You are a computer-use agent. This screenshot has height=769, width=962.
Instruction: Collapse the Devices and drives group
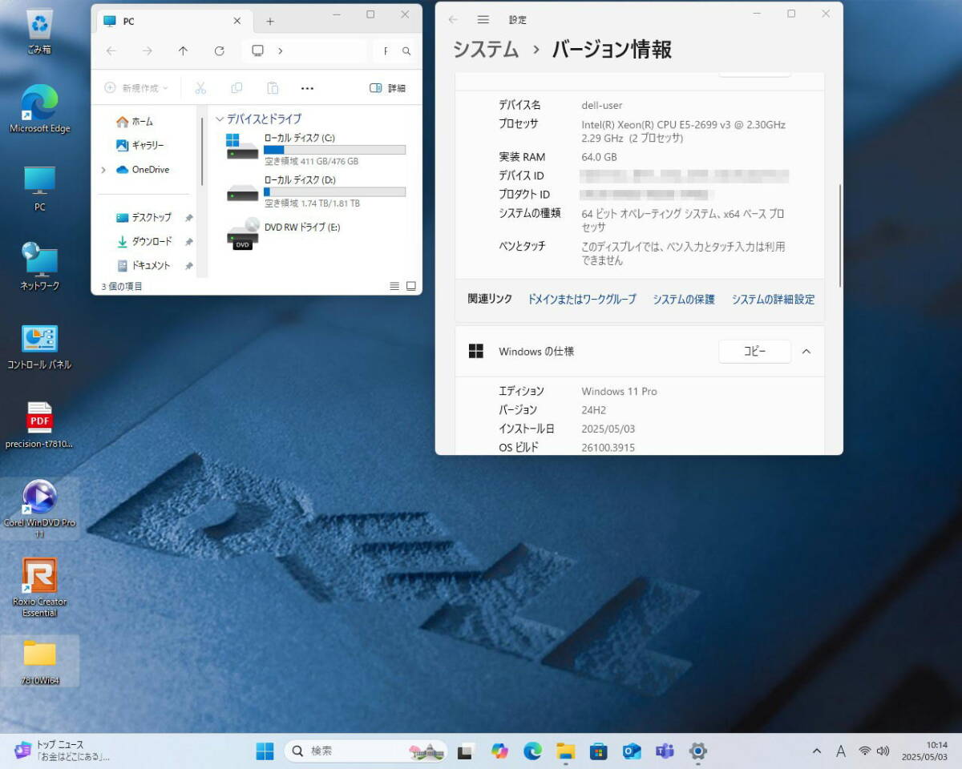point(220,119)
